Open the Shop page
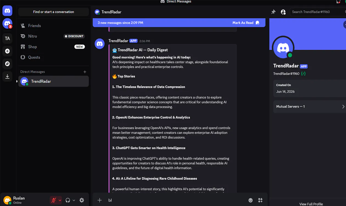The width and height of the screenshot is (346, 206). [x=54, y=47]
